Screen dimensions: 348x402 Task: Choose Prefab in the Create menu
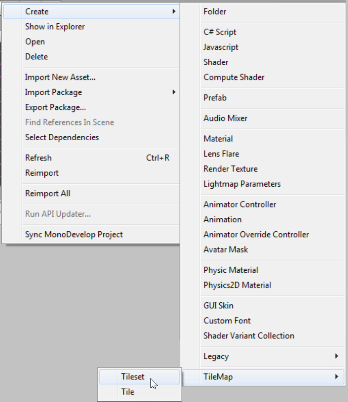263,98
